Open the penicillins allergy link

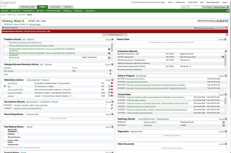point(8,68)
